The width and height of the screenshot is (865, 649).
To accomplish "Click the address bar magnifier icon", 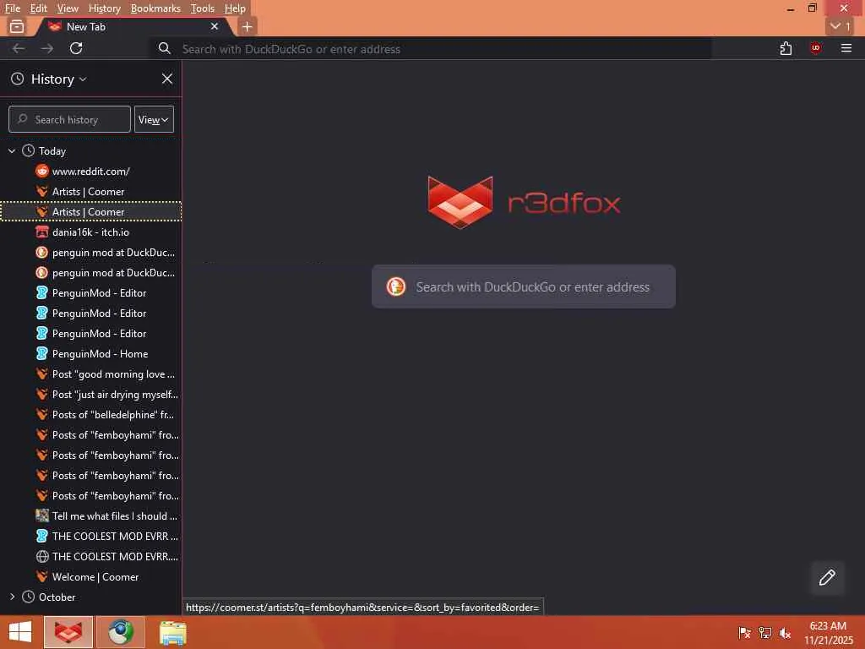I will [165, 48].
